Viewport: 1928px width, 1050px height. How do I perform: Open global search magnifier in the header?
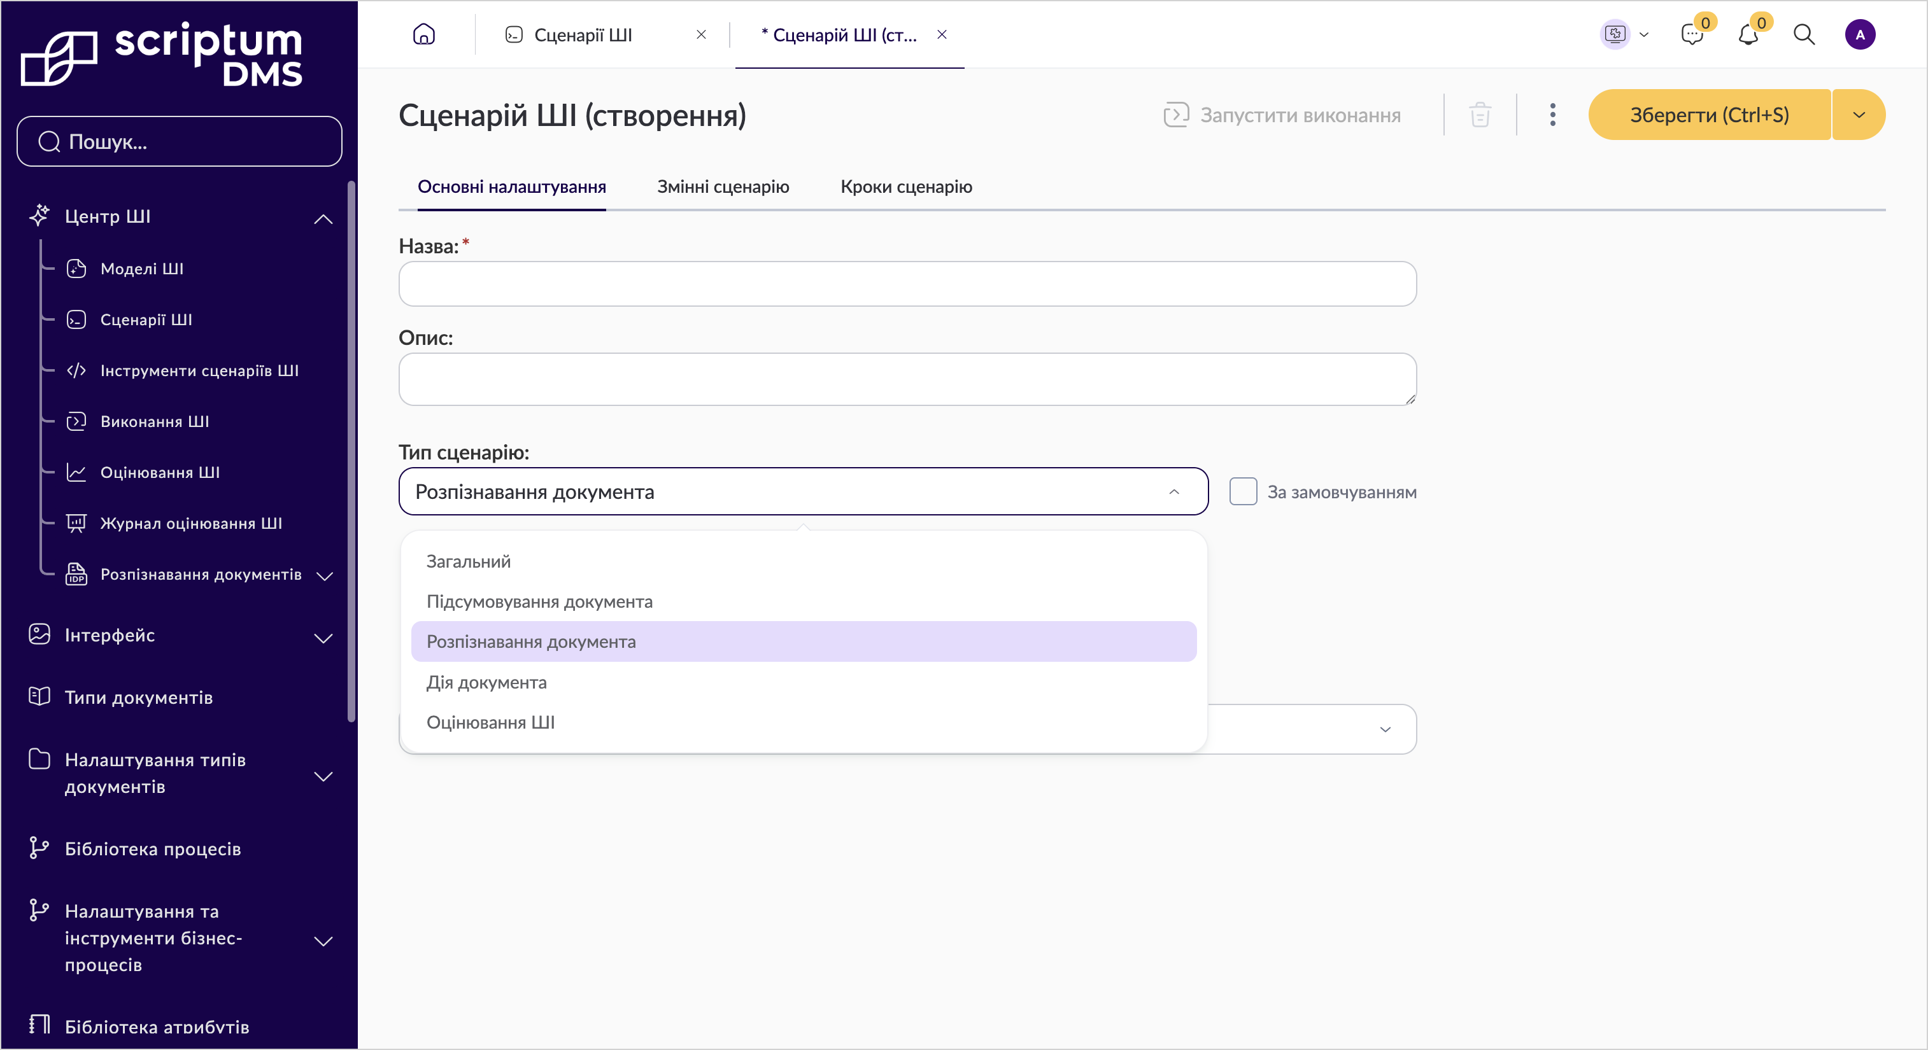coord(1804,34)
